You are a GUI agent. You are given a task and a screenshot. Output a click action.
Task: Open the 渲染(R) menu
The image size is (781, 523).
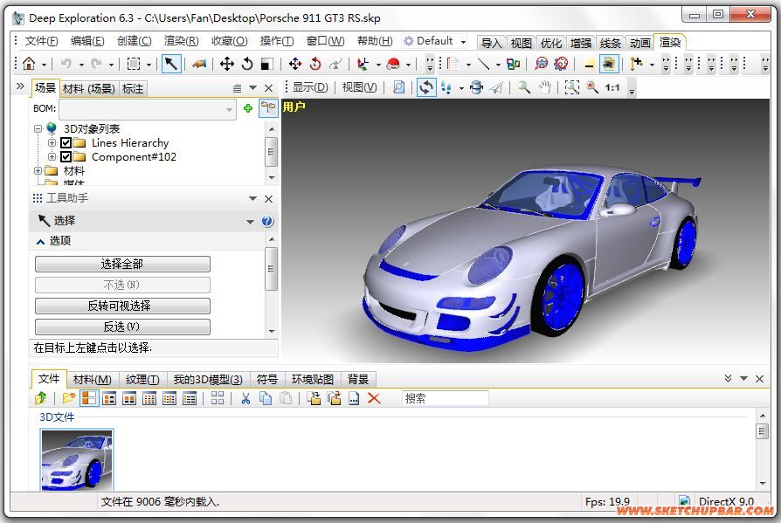[182, 41]
